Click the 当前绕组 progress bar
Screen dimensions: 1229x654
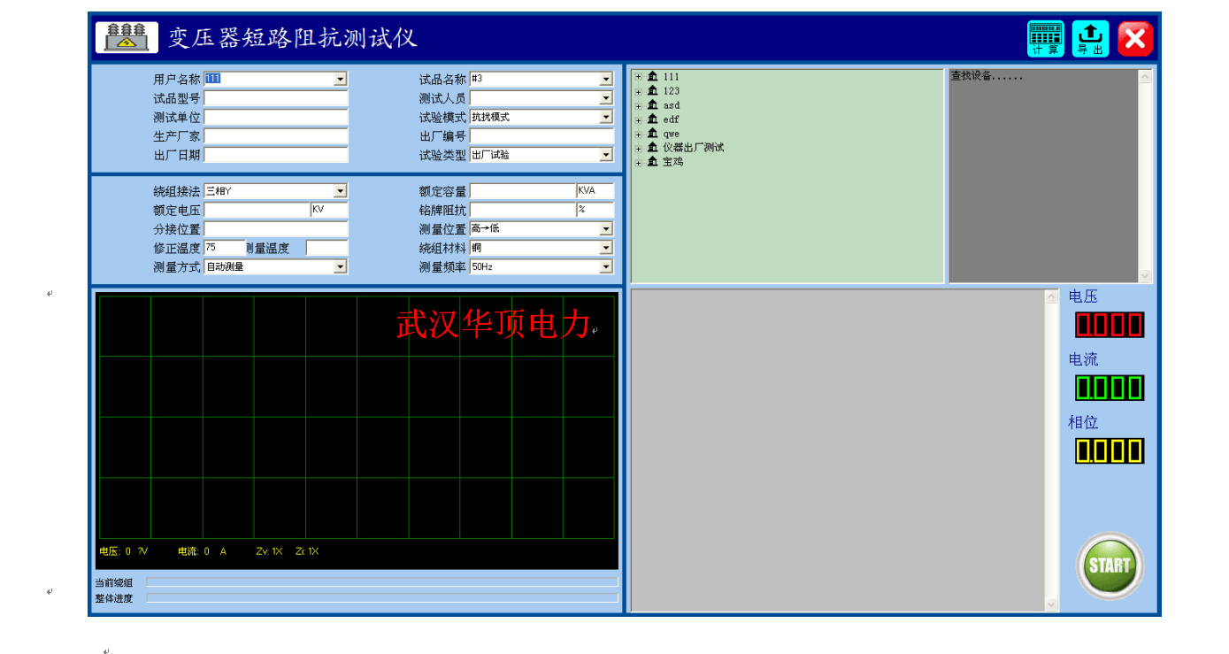382,582
